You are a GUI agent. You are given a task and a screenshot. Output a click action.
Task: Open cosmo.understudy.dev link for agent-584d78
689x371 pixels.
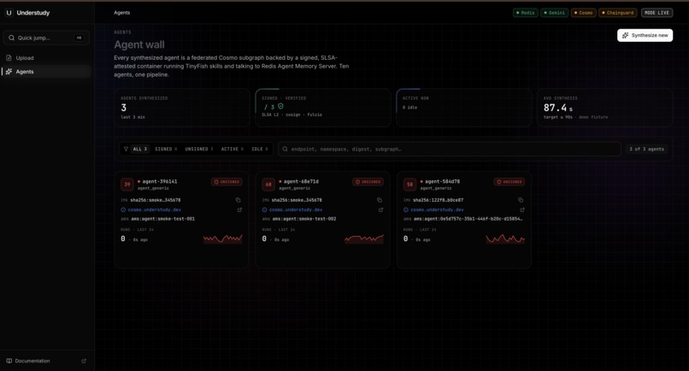(437, 209)
